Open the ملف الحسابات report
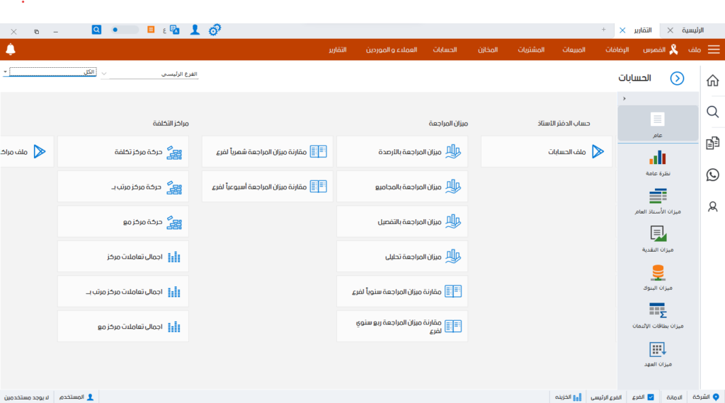Viewport: 725px width, 403px height. (x=546, y=151)
